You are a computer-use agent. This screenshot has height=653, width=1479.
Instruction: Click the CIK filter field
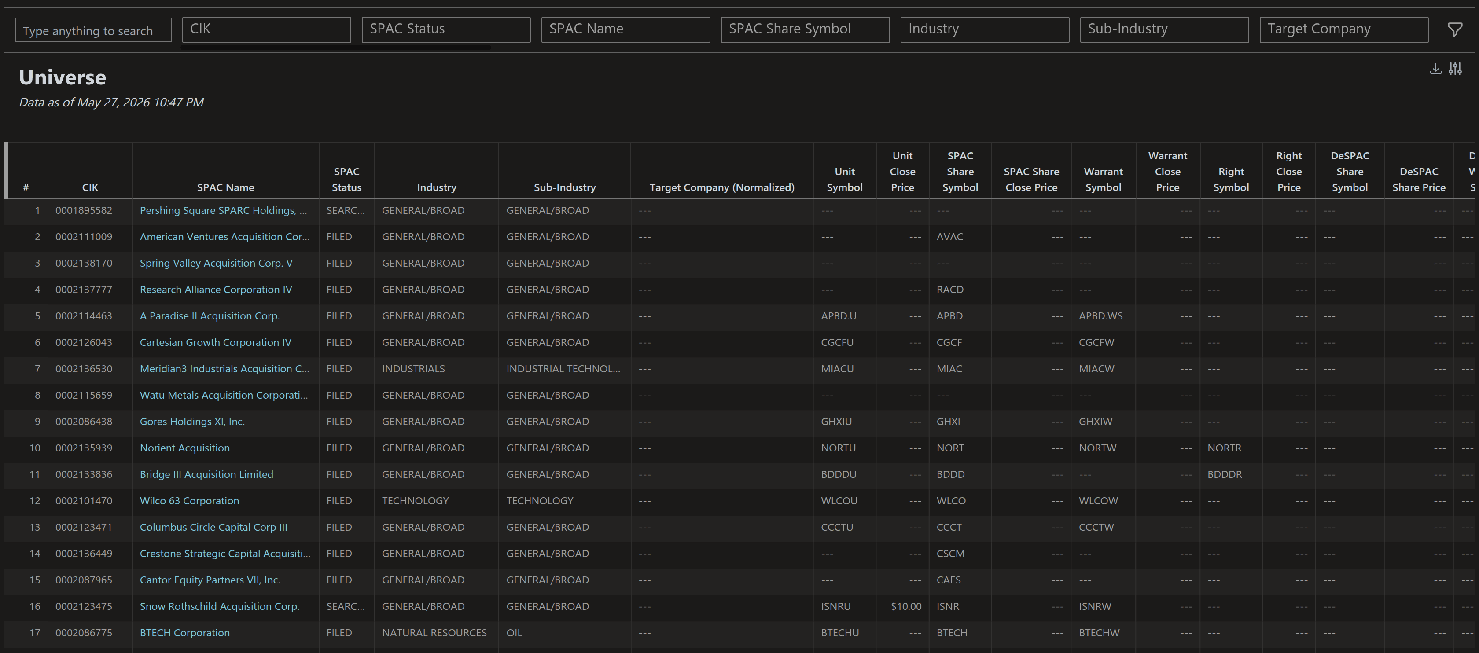click(266, 29)
